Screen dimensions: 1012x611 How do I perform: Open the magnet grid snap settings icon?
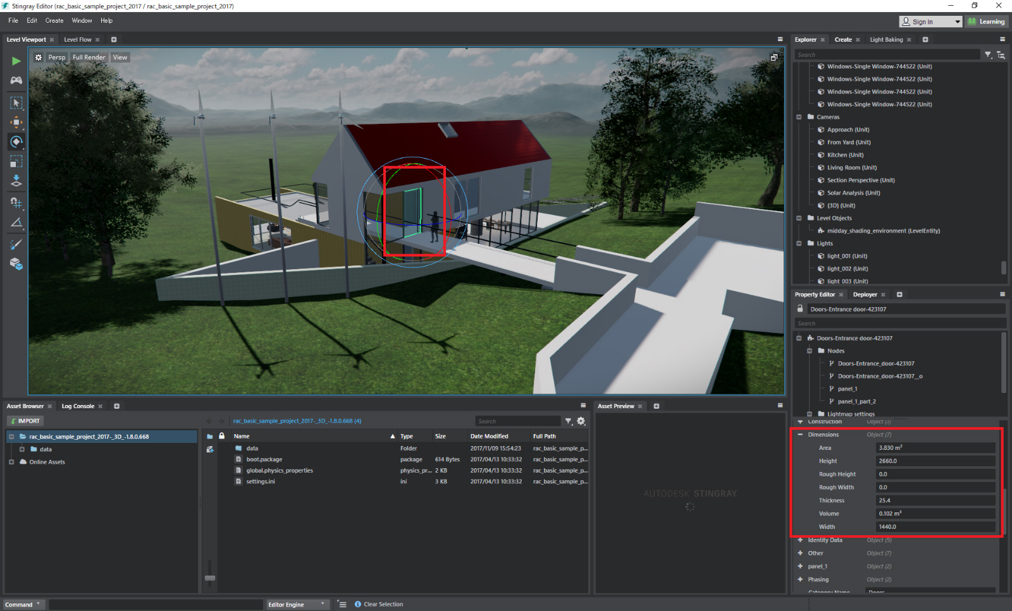(16, 203)
